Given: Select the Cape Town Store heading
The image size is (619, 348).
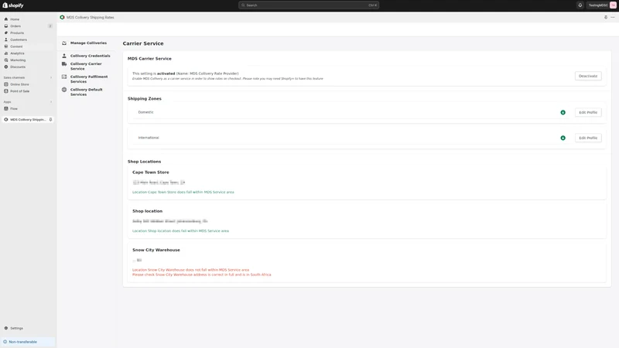Looking at the screenshot, I should click(x=150, y=172).
